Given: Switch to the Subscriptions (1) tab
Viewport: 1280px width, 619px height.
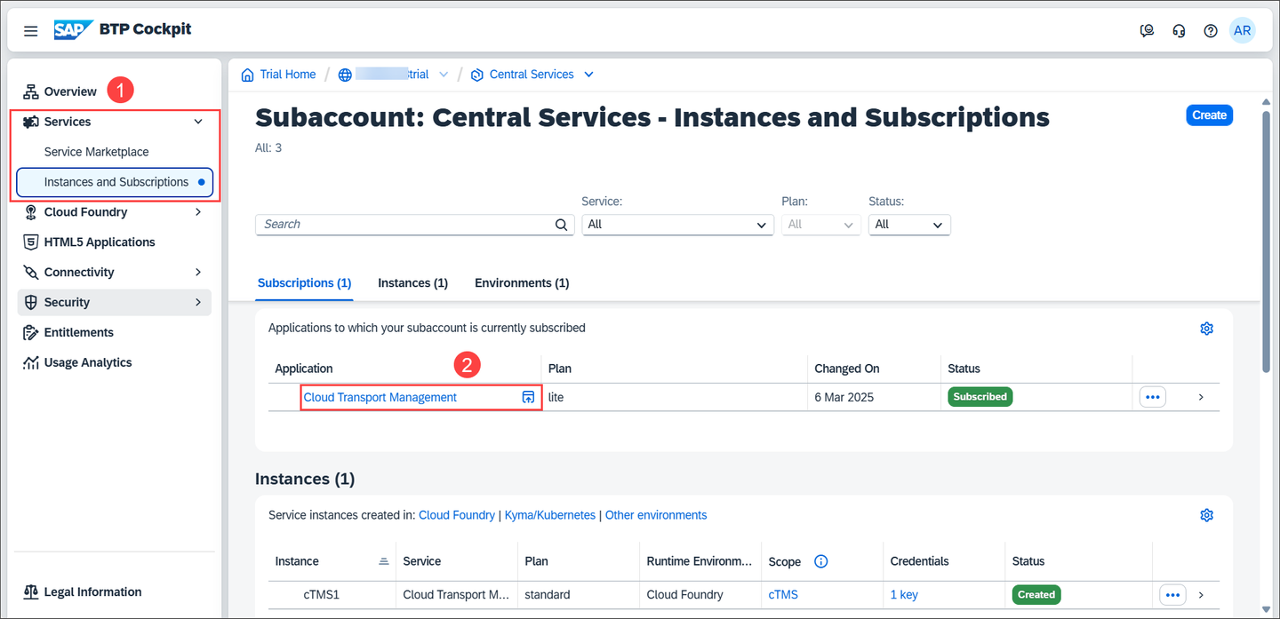Looking at the screenshot, I should pyautogui.click(x=304, y=283).
